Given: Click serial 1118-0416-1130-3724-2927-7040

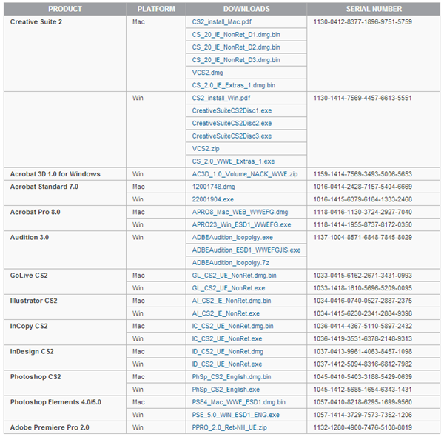Looking at the screenshot, I should (363, 212).
